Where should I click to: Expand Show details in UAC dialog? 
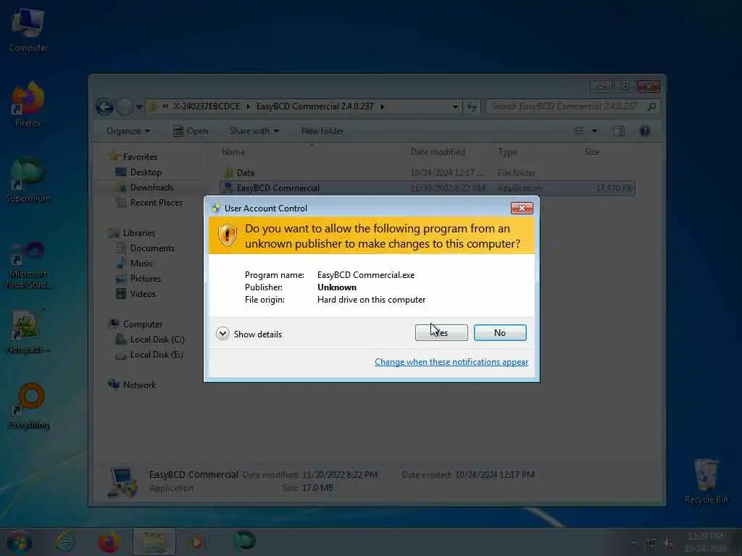[x=249, y=334]
